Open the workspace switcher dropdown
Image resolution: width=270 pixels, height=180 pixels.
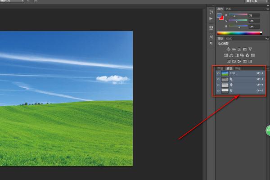pos(256,1)
